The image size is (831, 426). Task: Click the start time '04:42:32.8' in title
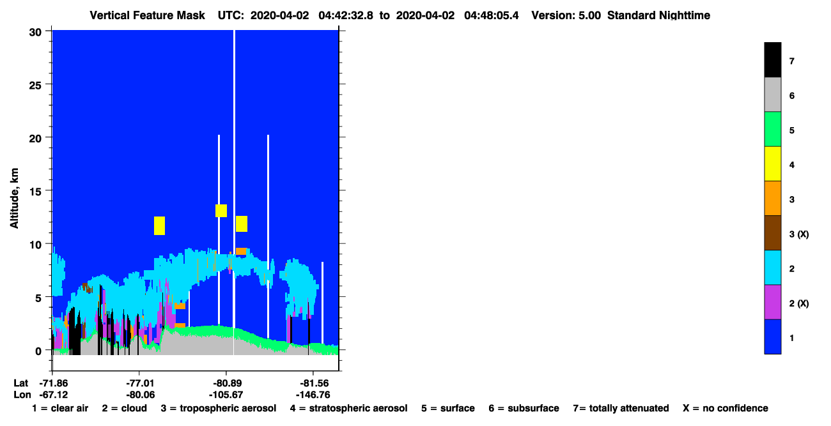pyautogui.click(x=345, y=15)
